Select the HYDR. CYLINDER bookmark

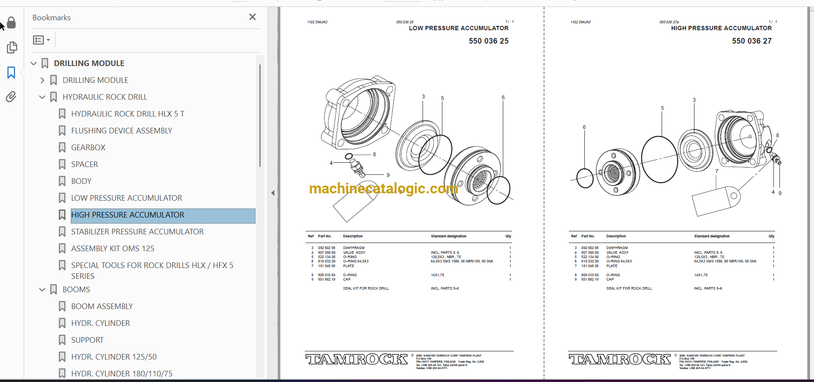(101, 323)
